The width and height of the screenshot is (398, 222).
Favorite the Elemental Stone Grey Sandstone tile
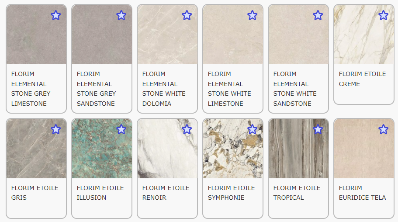coord(121,15)
